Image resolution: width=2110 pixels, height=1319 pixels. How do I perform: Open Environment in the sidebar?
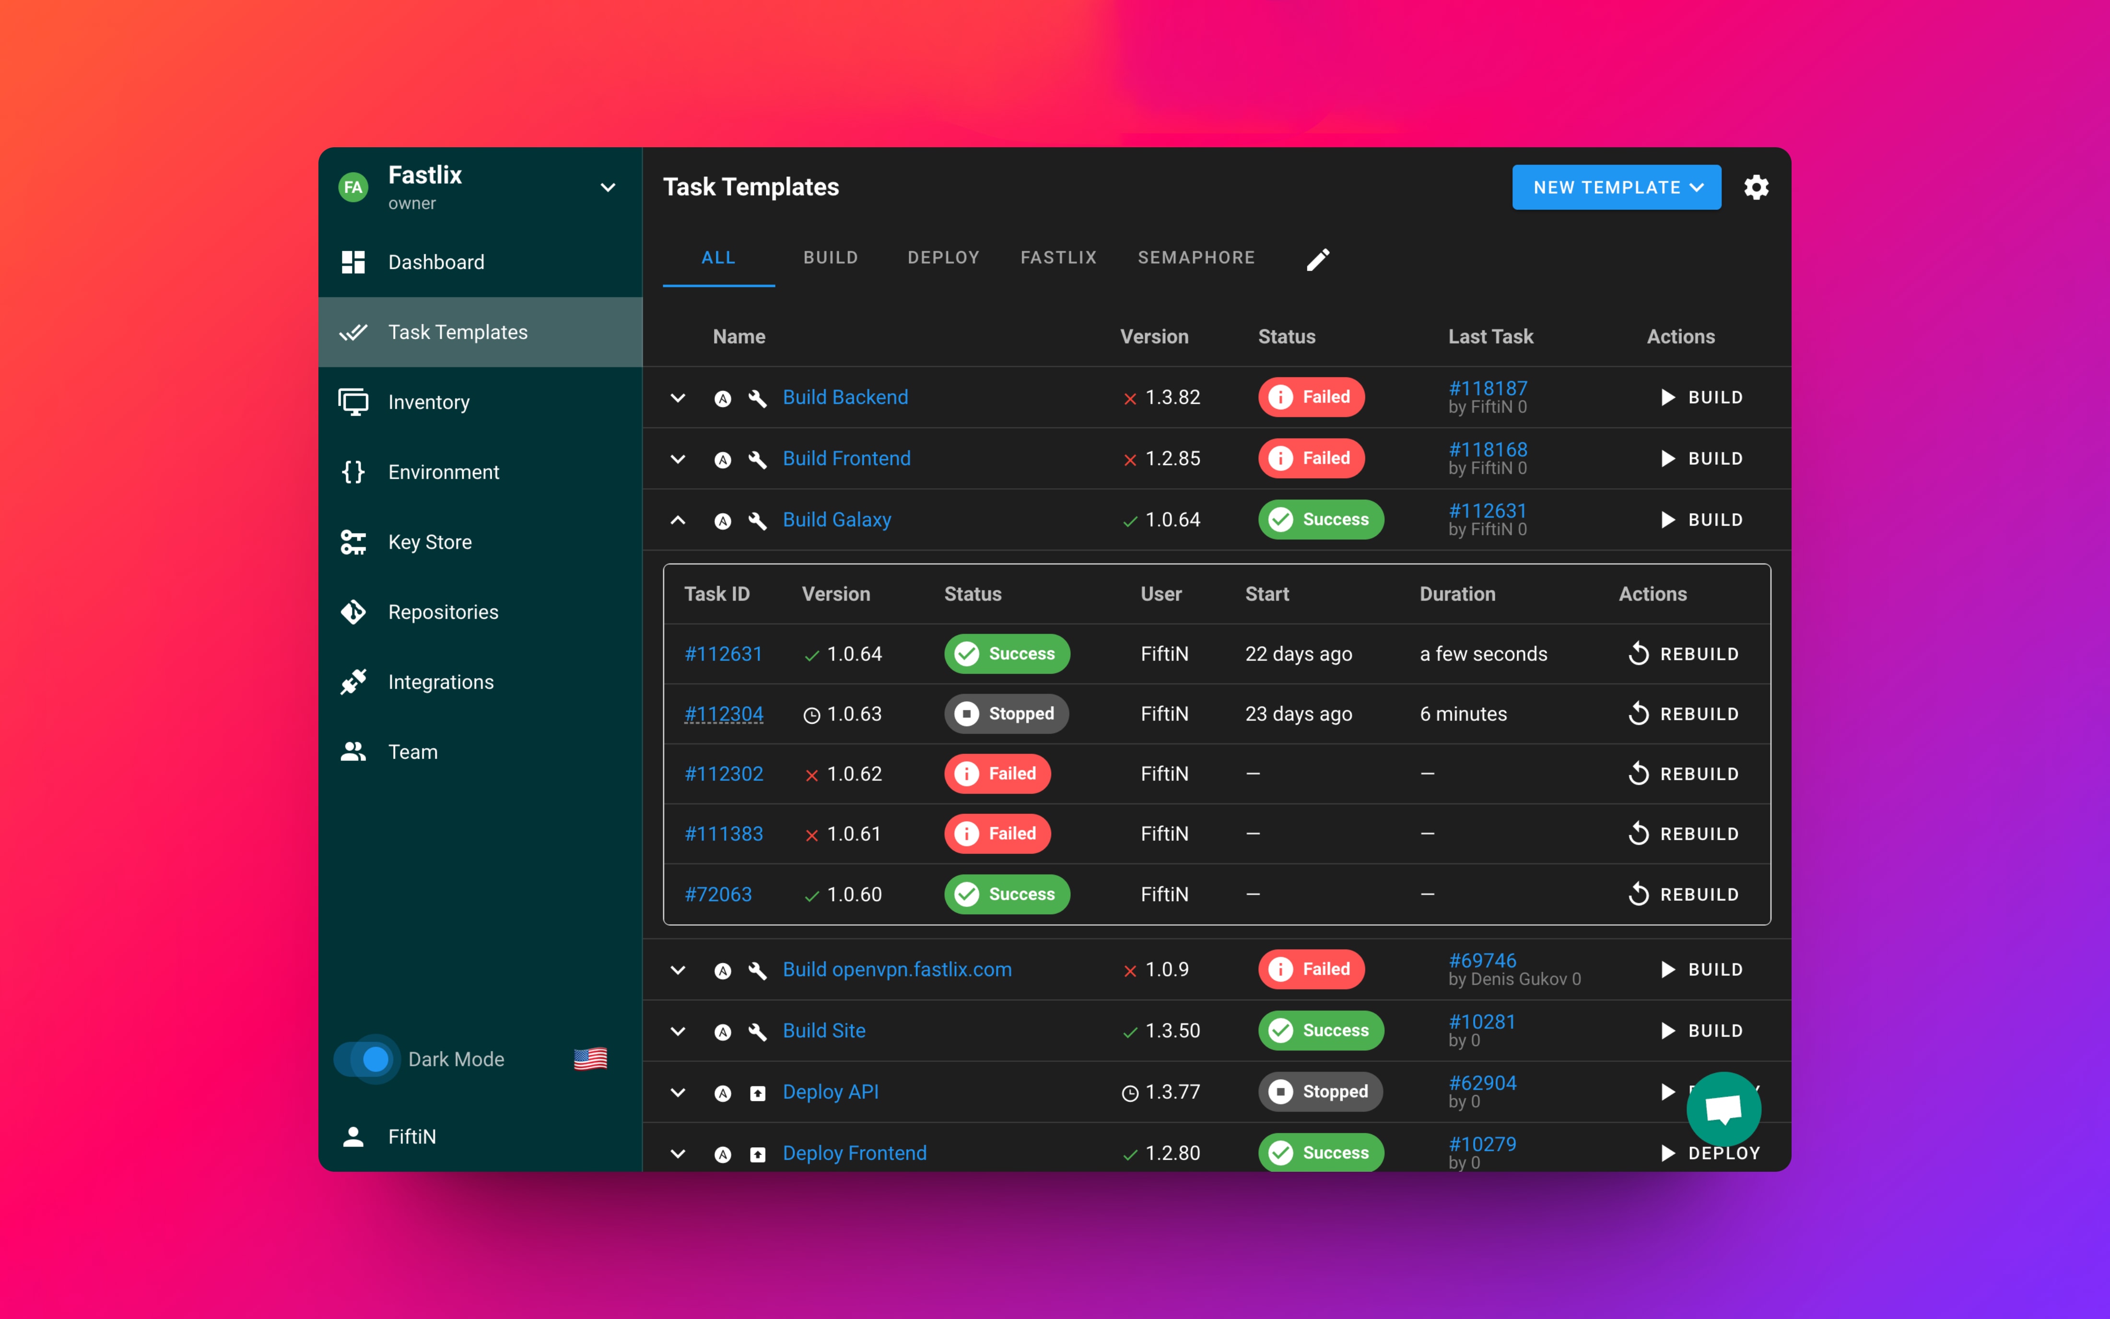(x=481, y=472)
